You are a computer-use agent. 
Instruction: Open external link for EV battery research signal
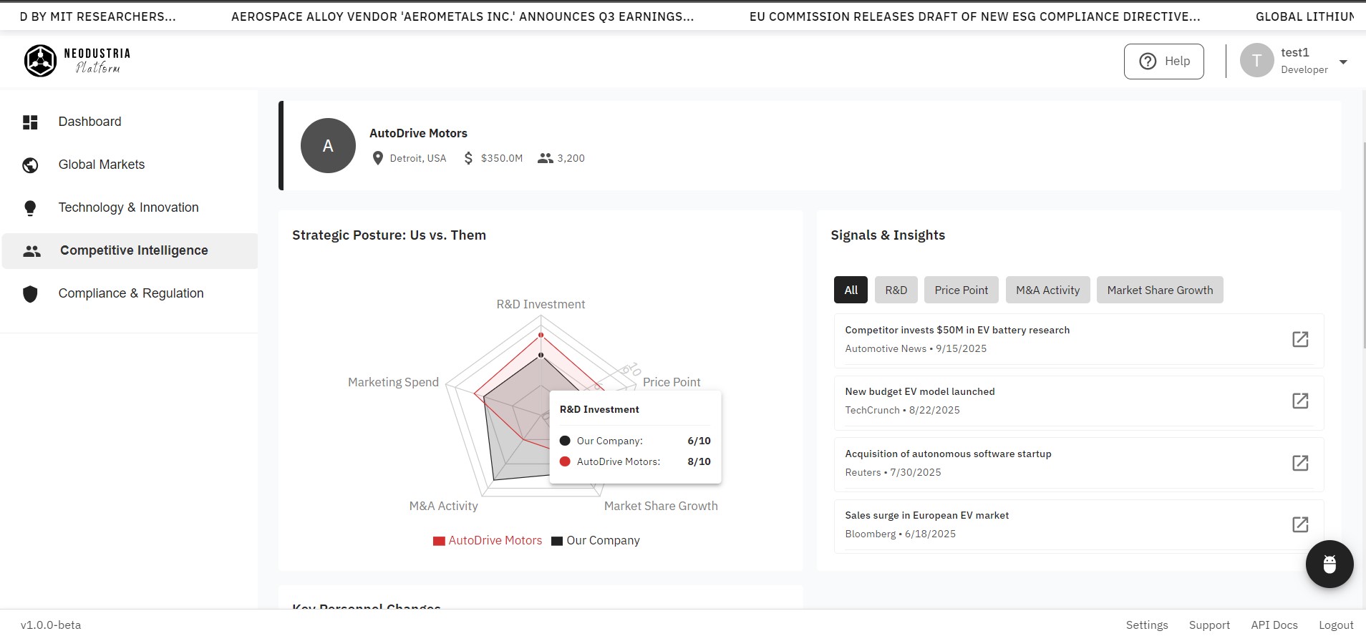pos(1300,339)
